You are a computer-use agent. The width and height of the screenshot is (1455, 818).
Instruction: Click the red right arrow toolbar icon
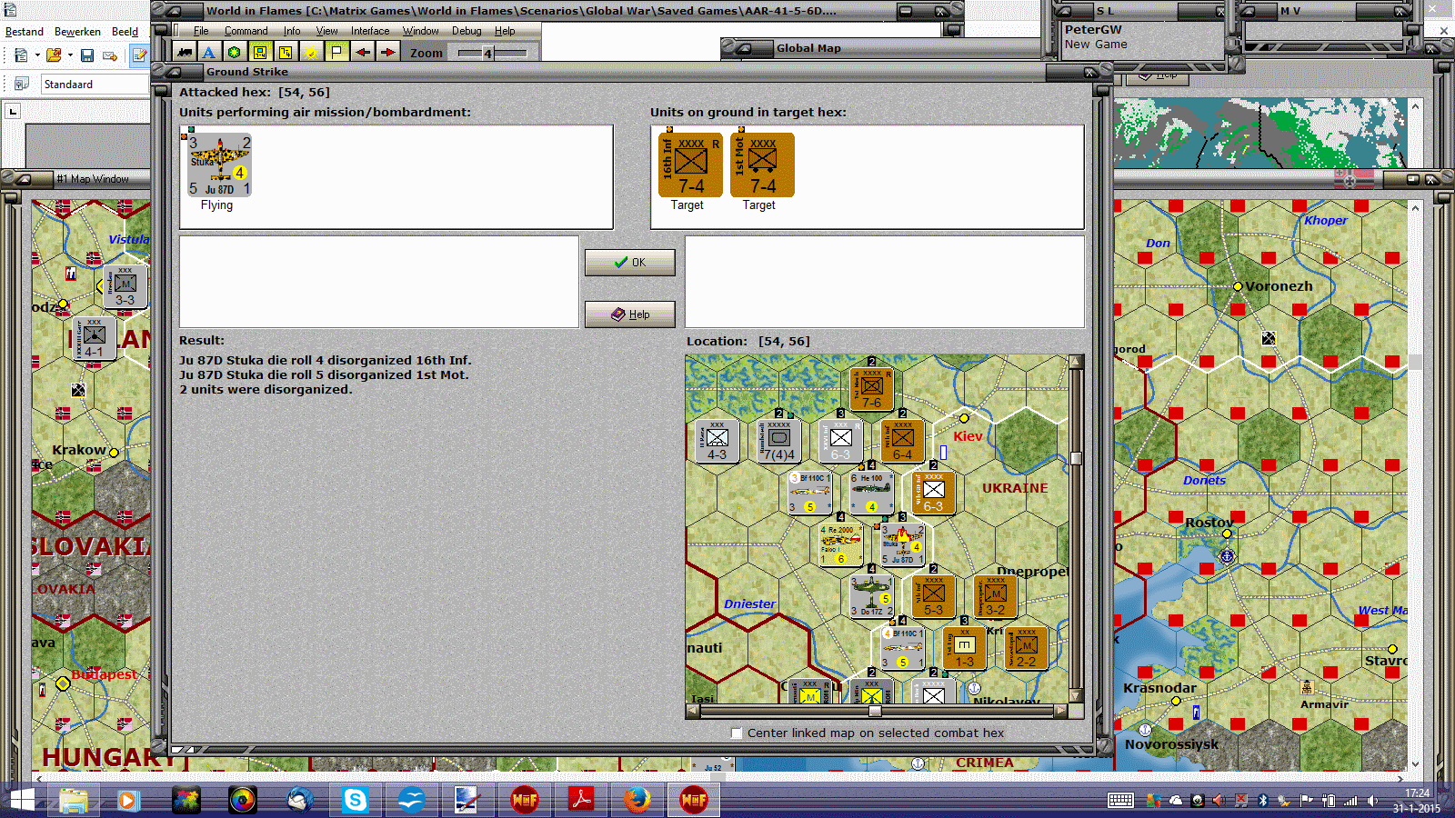(x=388, y=52)
